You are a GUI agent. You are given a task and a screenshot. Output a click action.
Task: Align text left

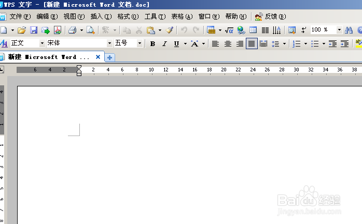click(215, 43)
